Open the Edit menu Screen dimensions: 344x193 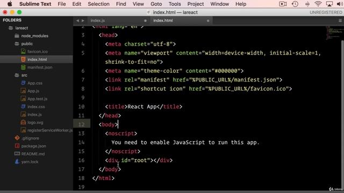[x=77, y=4]
